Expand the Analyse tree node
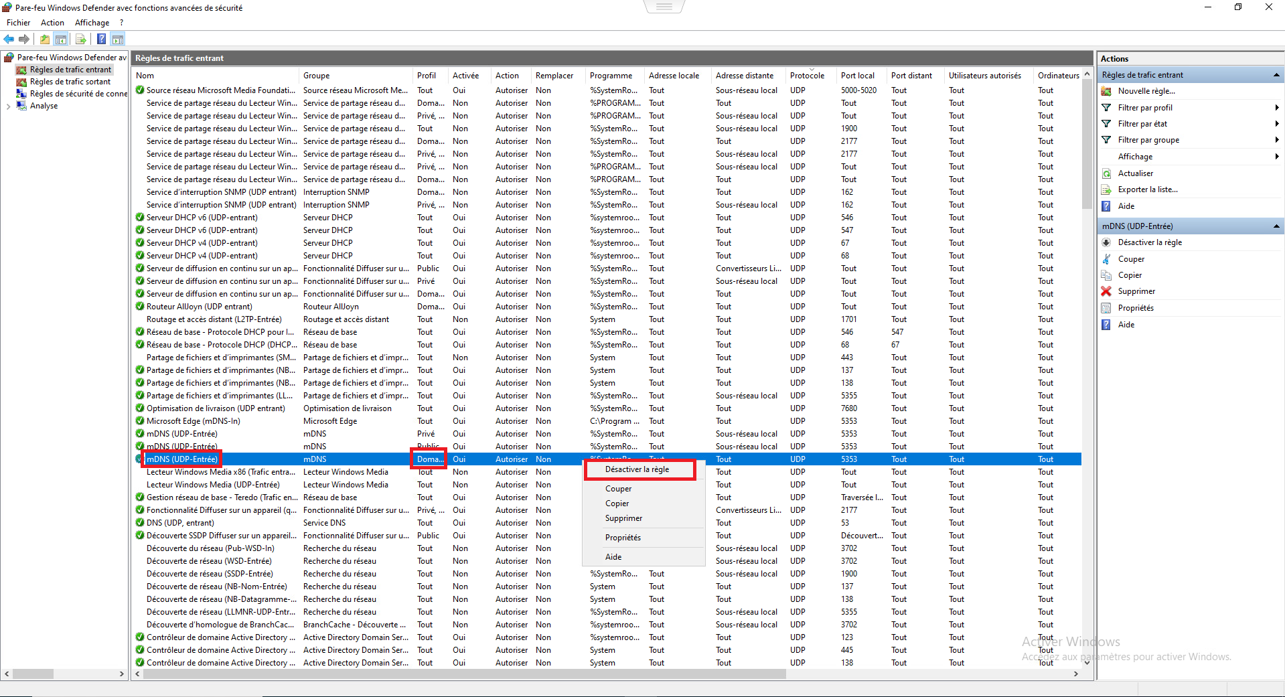1285x697 pixels. click(x=8, y=106)
